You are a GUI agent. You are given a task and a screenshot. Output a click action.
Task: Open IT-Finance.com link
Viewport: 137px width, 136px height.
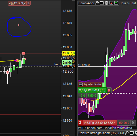(90, 128)
